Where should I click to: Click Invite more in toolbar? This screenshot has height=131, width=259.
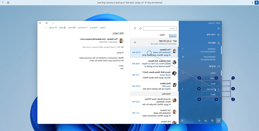(x=83, y=28)
